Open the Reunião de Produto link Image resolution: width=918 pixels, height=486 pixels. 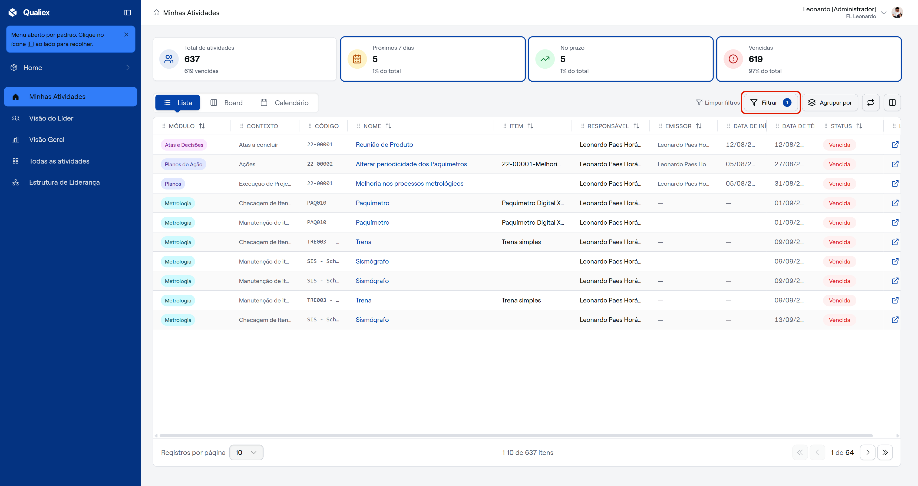tap(384, 145)
